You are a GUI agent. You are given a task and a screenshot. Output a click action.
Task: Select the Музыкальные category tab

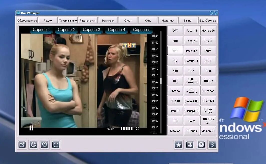point(68,21)
